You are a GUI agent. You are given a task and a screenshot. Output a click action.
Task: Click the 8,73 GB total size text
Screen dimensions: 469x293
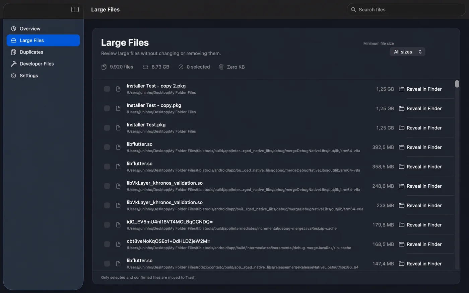160,67
